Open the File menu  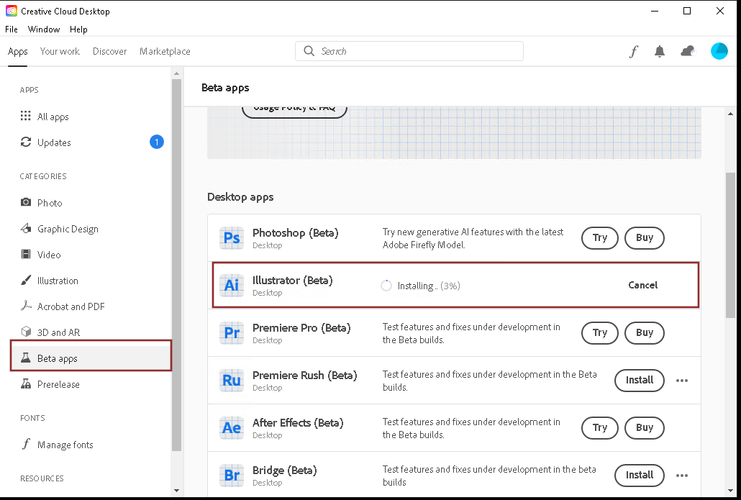tap(11, 29)
